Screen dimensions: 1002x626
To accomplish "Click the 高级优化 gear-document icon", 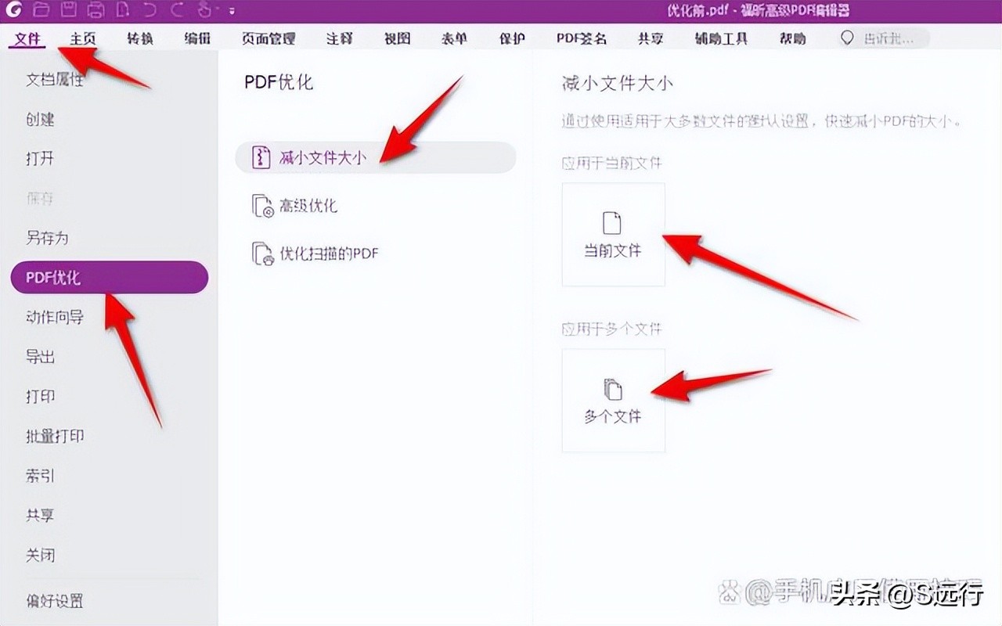I will [x=261, y=206].
